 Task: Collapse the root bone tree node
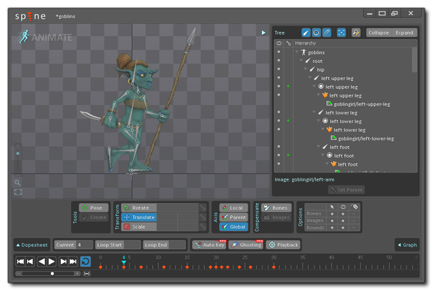(x=300, y=61)
